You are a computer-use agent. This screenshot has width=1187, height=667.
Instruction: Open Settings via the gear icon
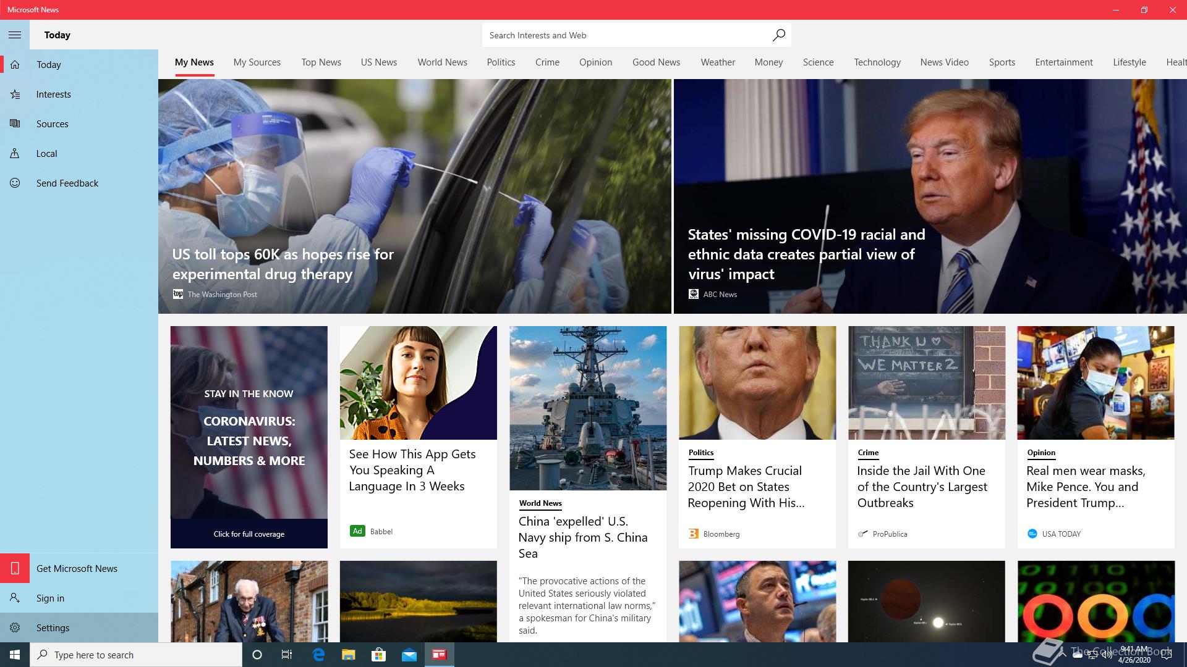[15, 627]
